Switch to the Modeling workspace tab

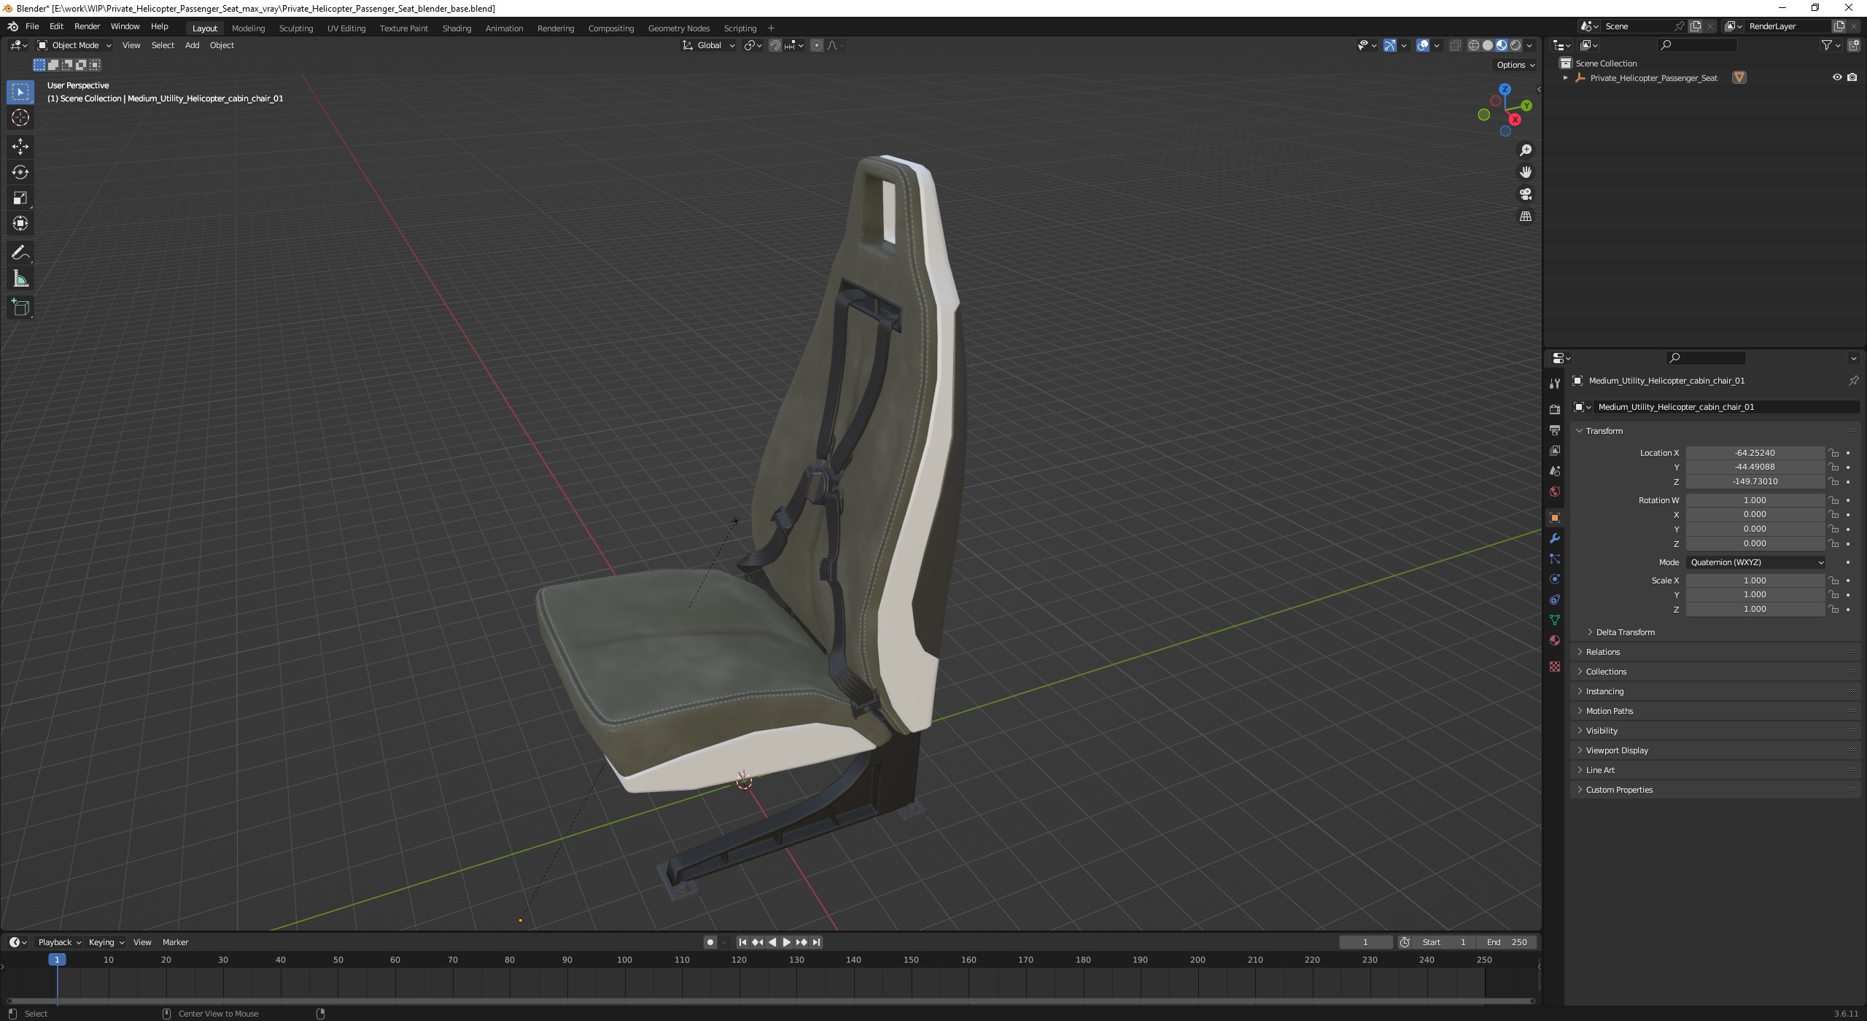[x=248, y=28]
